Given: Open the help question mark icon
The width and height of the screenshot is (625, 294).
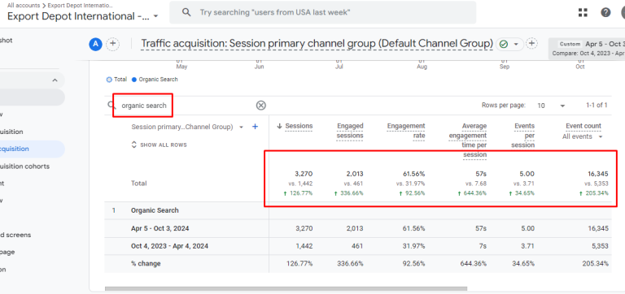Looking at the screenshot, I should [605, 13].
